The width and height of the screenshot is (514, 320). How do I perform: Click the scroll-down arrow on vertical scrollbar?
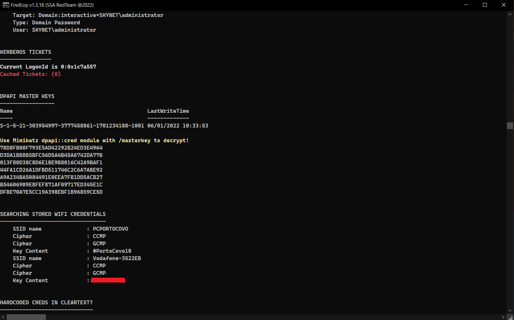(510, 310)
